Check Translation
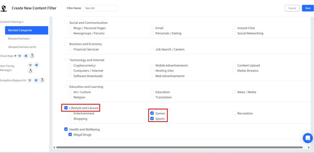The height and width of the screenshot is (153, 314). click(x=152, y=97)
